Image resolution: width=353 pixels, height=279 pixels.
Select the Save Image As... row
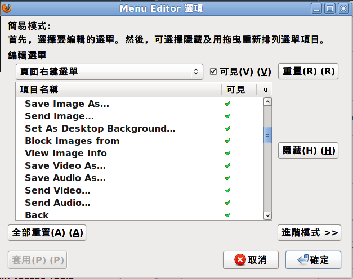[x=140, y=103]
